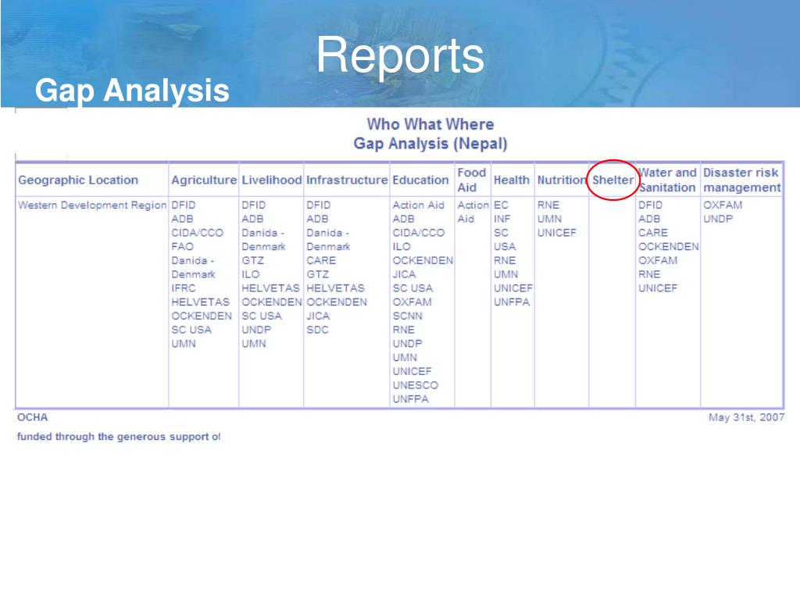Select the "funded through the generous support" line
800x600 pixels.
(x=119, y=437)
